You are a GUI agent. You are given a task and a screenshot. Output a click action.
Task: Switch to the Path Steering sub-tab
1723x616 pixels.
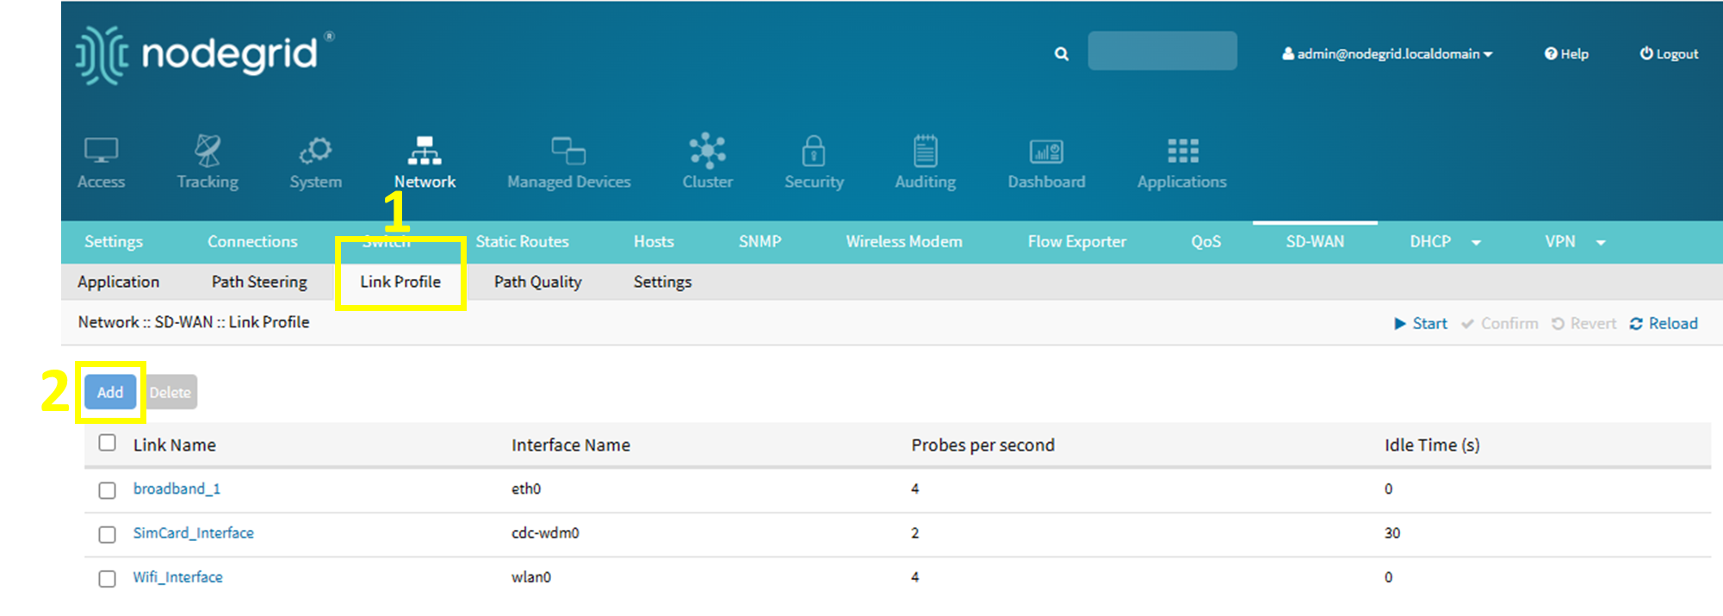259,282
